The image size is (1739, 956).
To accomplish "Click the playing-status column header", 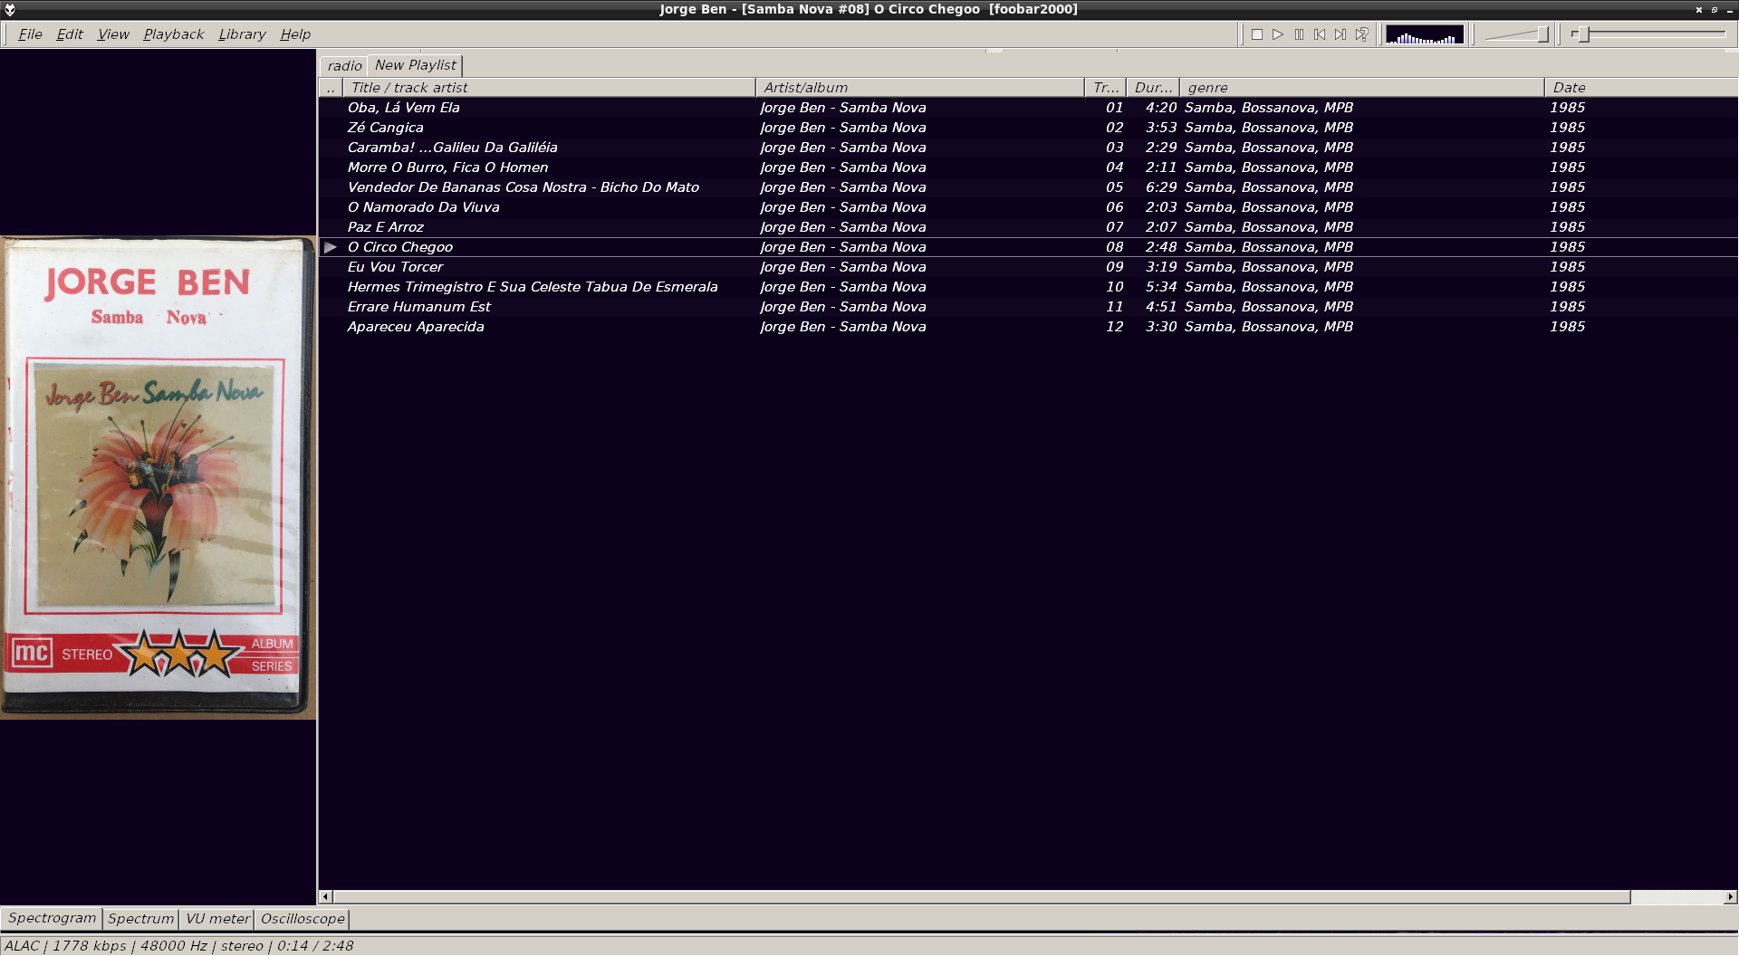I will [x=331, y=88].
